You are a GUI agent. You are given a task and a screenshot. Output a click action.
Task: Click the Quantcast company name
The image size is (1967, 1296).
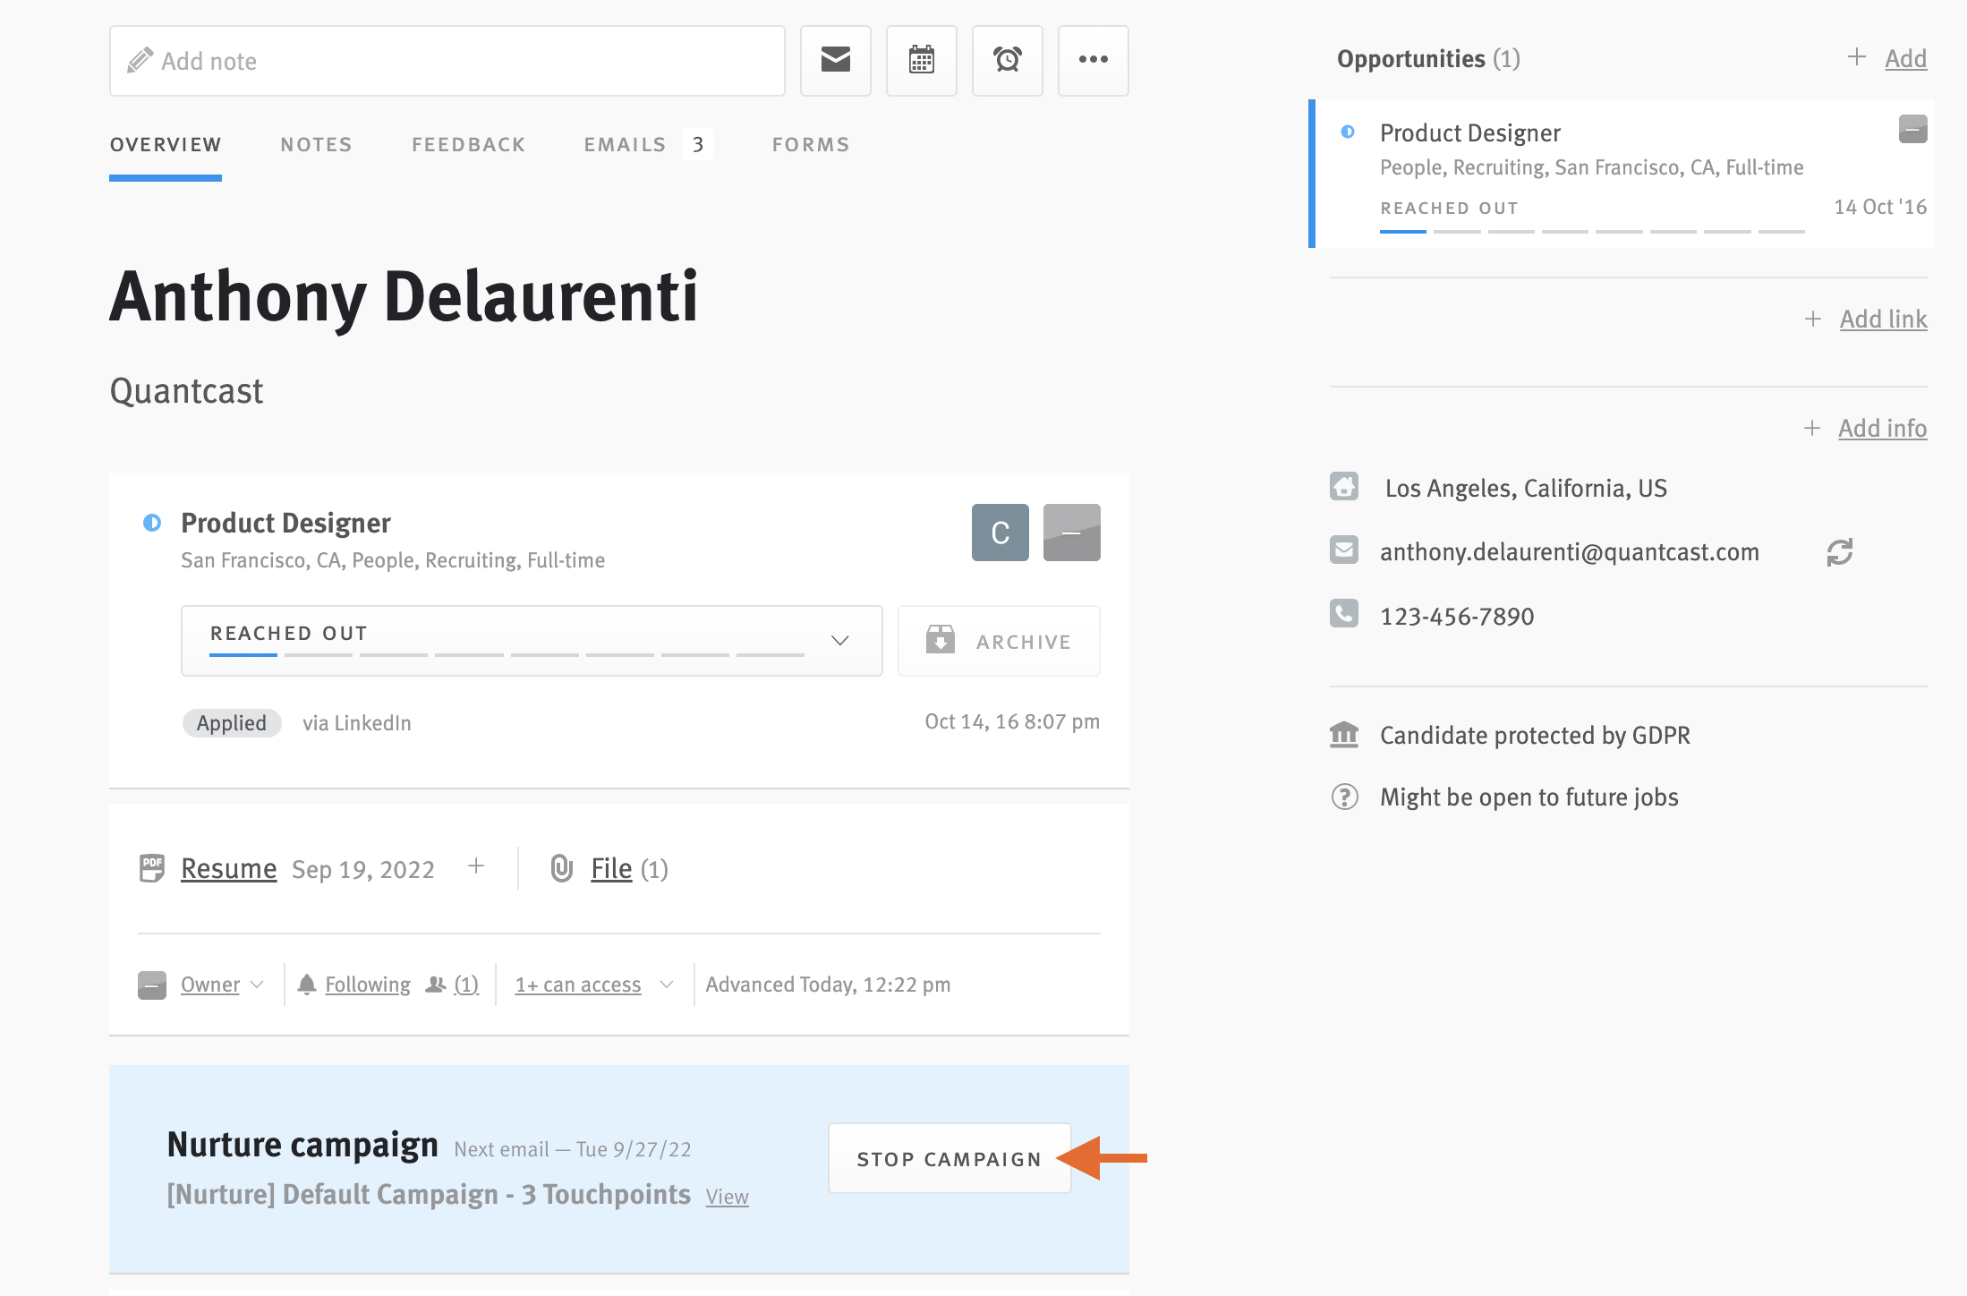186,391
